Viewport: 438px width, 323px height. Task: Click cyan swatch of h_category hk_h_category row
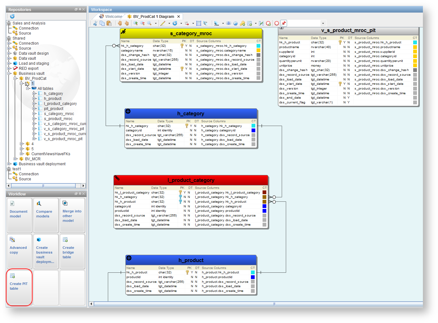pos(253,126)
